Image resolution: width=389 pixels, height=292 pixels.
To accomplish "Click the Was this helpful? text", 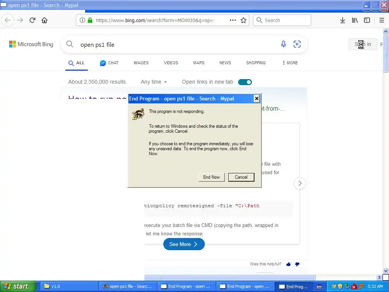I will (x=266, y=264).
